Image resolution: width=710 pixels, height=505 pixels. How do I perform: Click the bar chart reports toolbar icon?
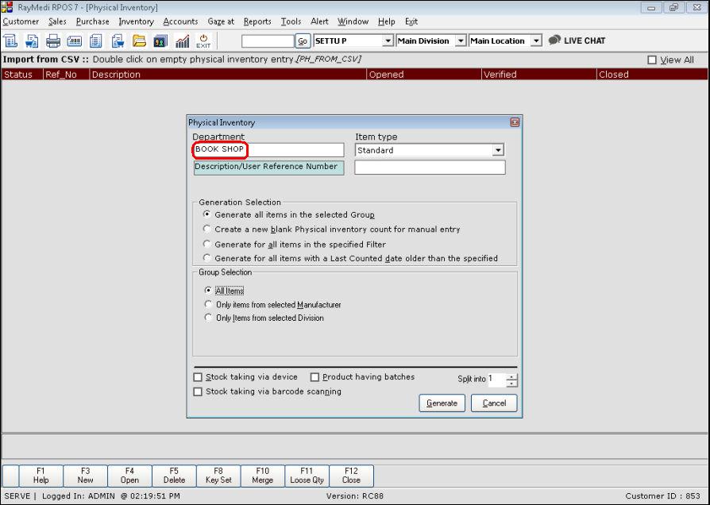coord(182,40)
